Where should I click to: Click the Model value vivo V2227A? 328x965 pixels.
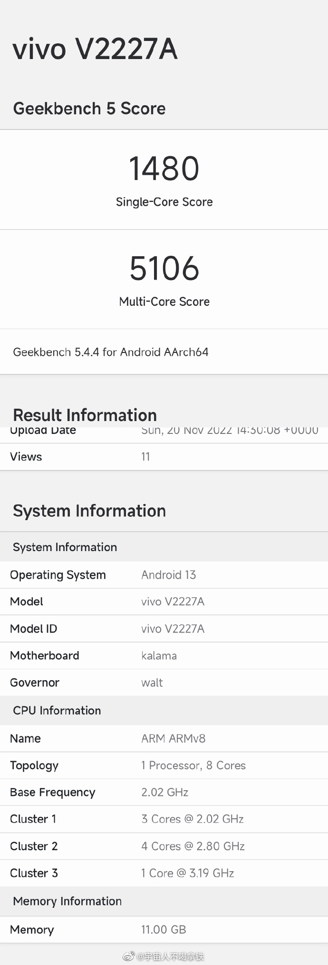173,602
